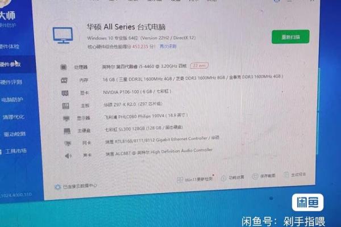Click the 声卡 label

pos(87,155)
